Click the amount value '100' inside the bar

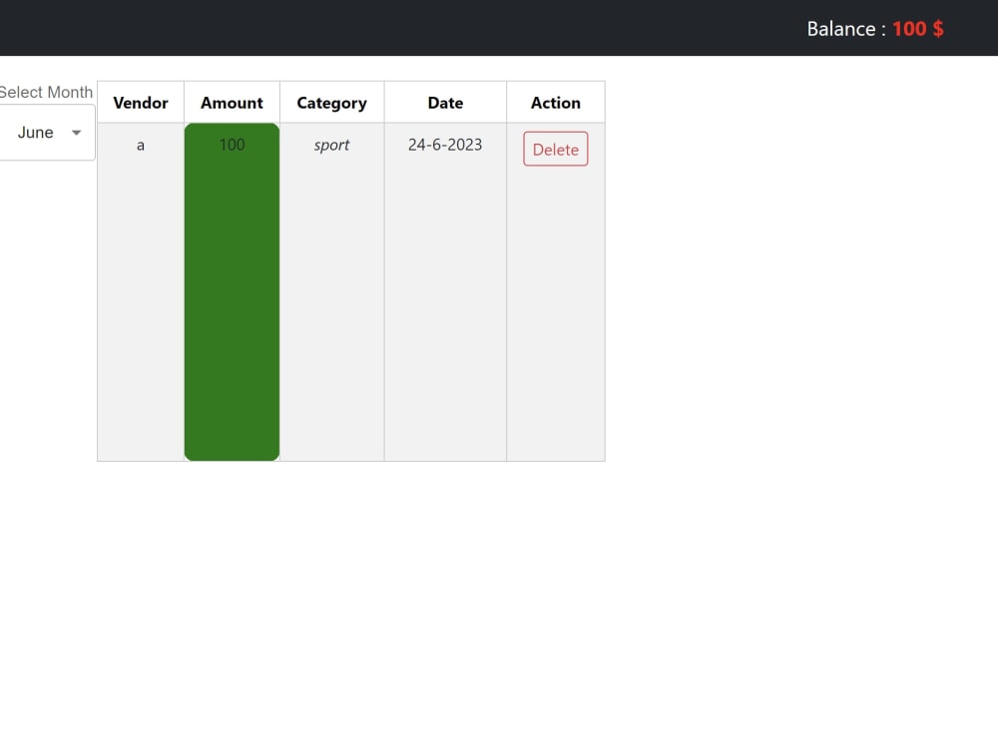[x=232, y=144]
